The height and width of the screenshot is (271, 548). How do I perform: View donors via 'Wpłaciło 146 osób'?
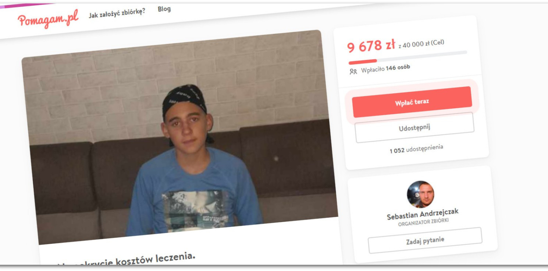(386, 68)
